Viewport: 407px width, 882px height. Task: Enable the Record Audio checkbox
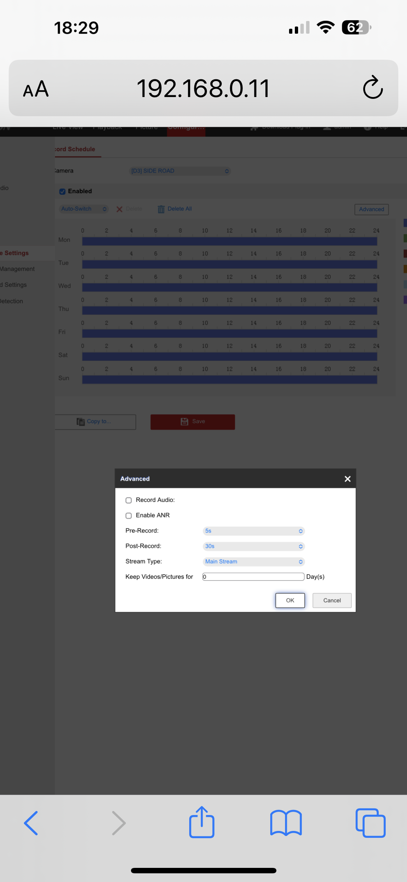click(128, 500)
